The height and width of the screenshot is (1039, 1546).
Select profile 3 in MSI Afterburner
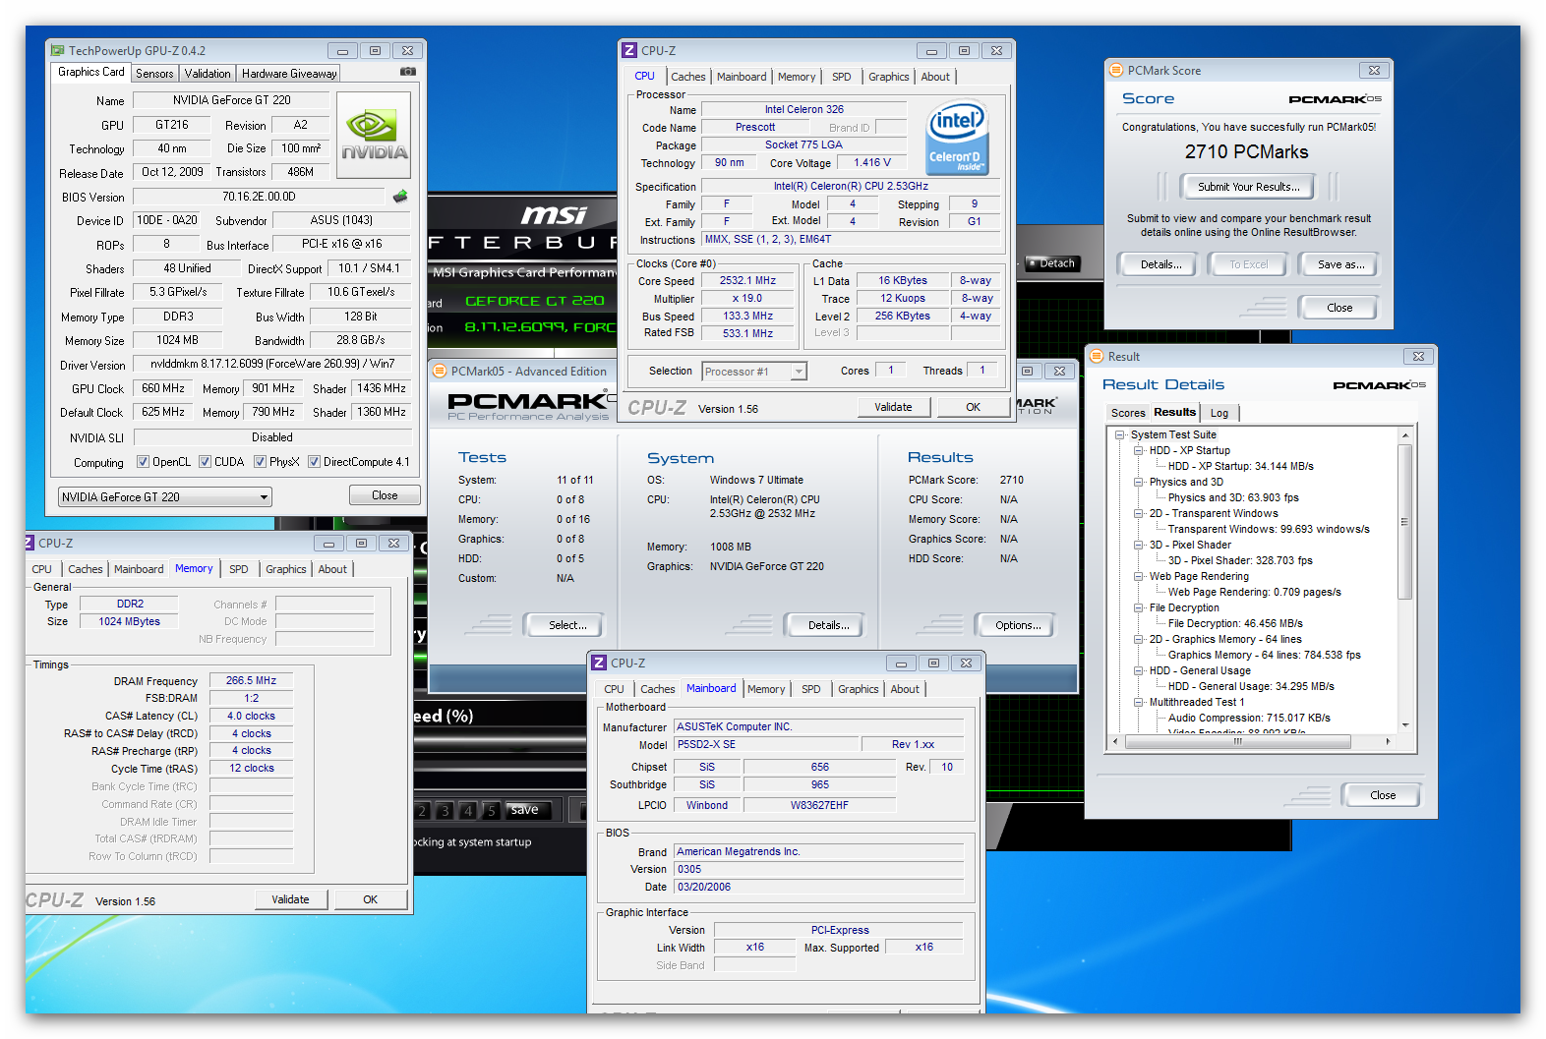tap(445, 811)
